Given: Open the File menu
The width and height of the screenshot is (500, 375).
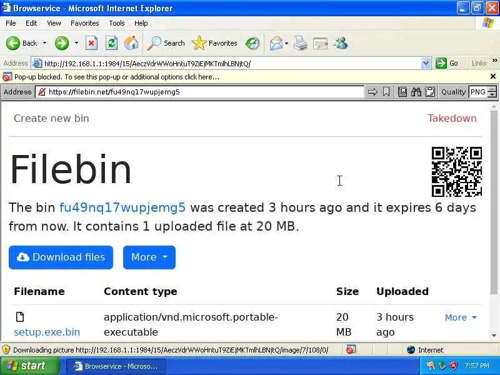Looking at the screenshot, I should coord(11,23).
